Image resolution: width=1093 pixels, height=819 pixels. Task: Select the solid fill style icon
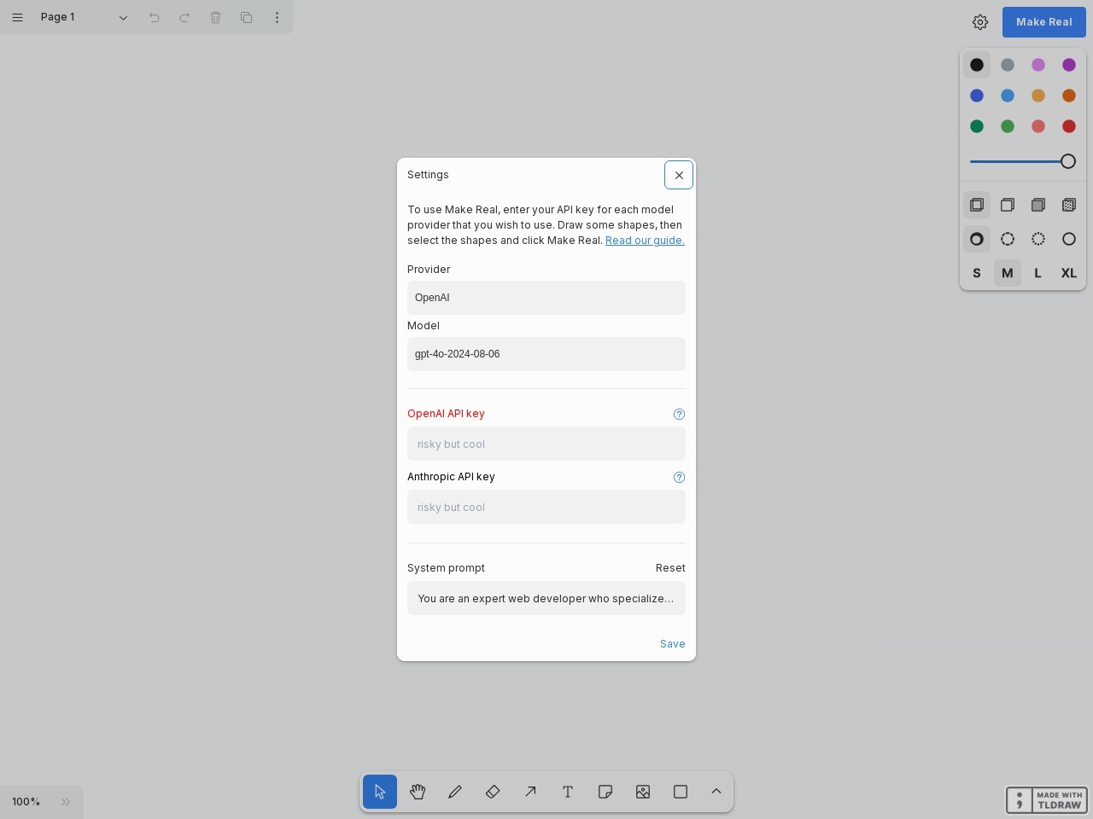1038,205
